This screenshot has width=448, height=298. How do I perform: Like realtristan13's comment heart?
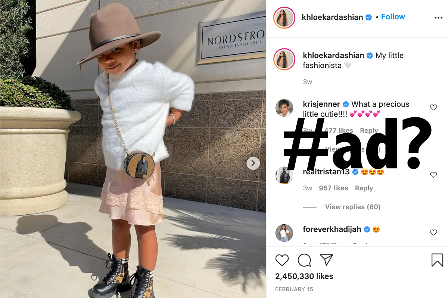pyautogui.click(x=433, y=175)
